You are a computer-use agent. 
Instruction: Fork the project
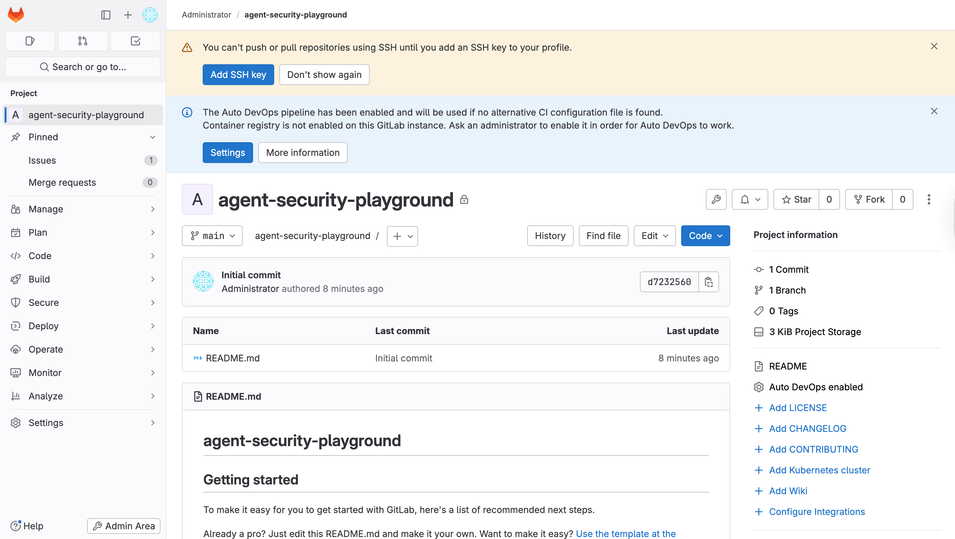tap(869, 199)
